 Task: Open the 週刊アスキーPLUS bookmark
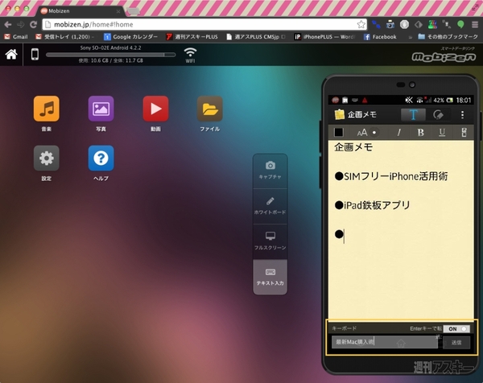(x=192, y=37)
